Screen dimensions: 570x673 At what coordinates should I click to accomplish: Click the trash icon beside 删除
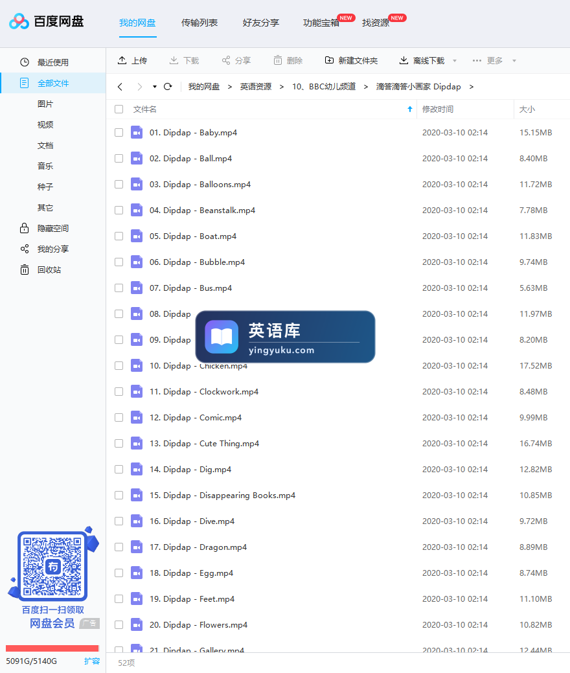pyautogui.click(x=278, y=60)
